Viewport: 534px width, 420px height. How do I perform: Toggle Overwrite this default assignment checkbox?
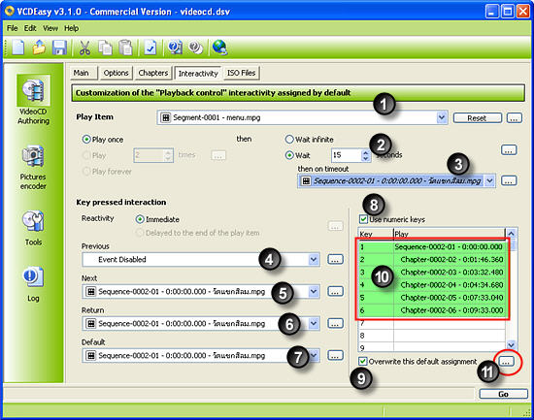tap(363, 361)
